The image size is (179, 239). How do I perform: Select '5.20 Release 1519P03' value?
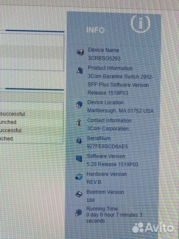click(112, 164)
